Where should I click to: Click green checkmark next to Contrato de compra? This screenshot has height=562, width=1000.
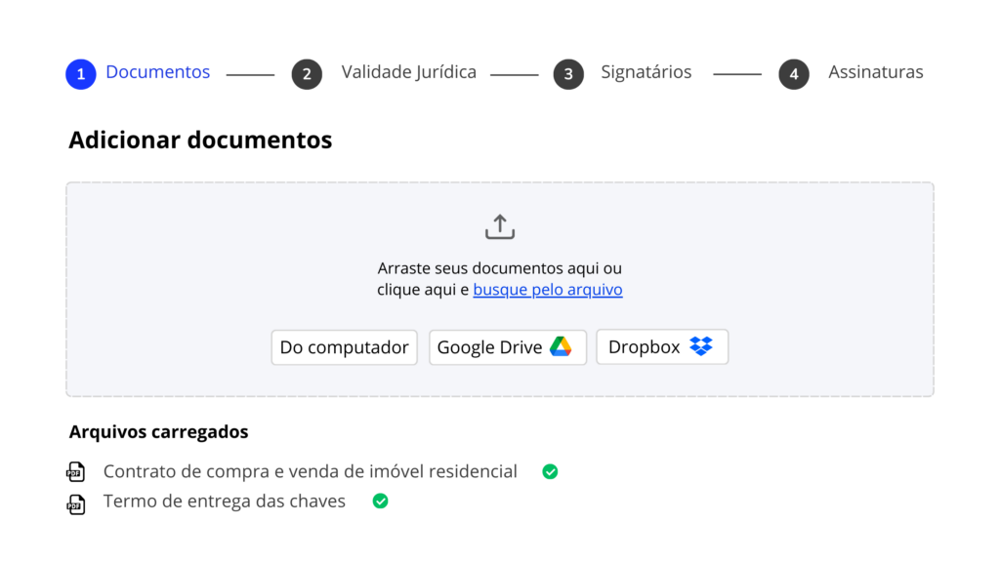(550, 472)
